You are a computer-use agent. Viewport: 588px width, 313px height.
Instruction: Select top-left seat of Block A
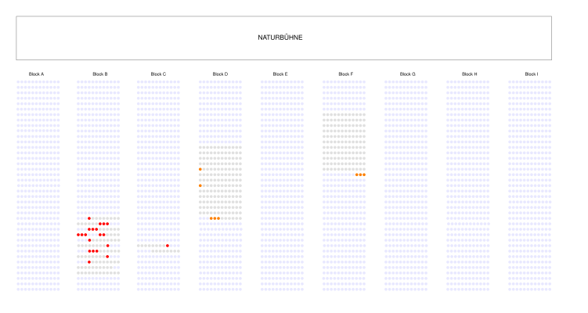[x=19, y=81]
